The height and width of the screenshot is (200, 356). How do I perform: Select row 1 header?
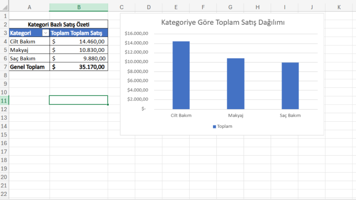(x=5, y=16)
